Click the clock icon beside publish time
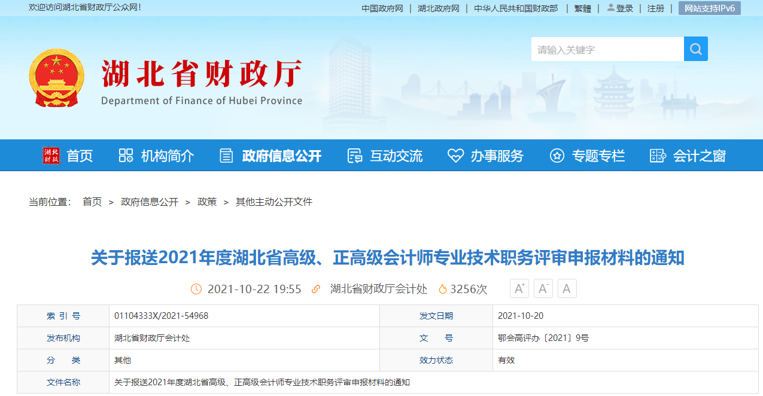763x396 pixels. (x=196, y=288)
